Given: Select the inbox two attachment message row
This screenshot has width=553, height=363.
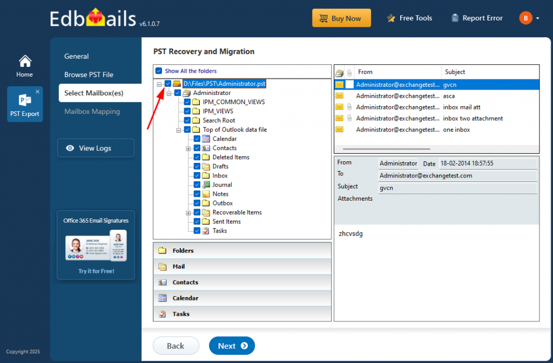Looking at the screenshot, I should click(436, 118).
